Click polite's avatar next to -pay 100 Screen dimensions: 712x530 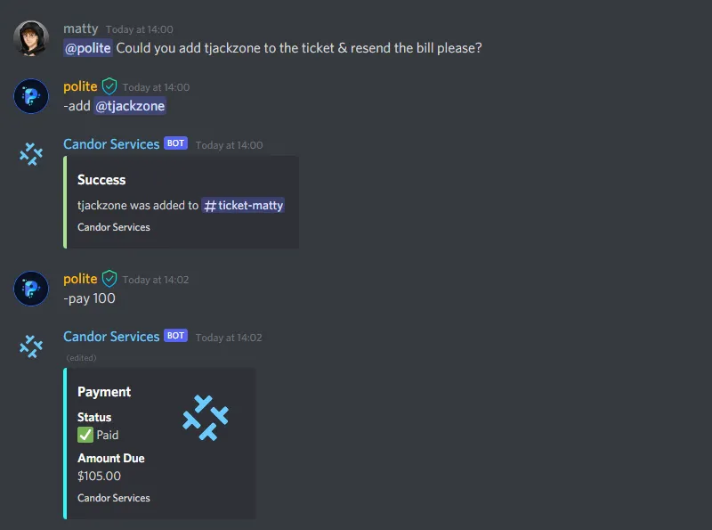click(x=31, y=289)
